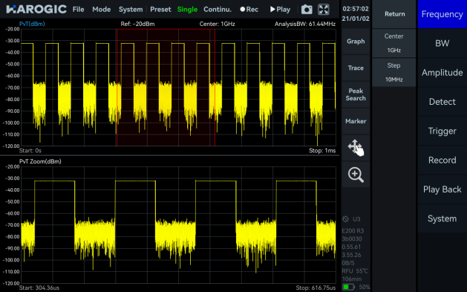Select the Play Back tab
Image resolution: width=467 pixels, height=292 pixels.
[x=442, y=189]
